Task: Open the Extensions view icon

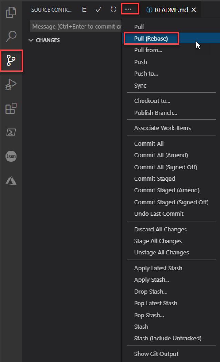Action: [x=11, y=109]
